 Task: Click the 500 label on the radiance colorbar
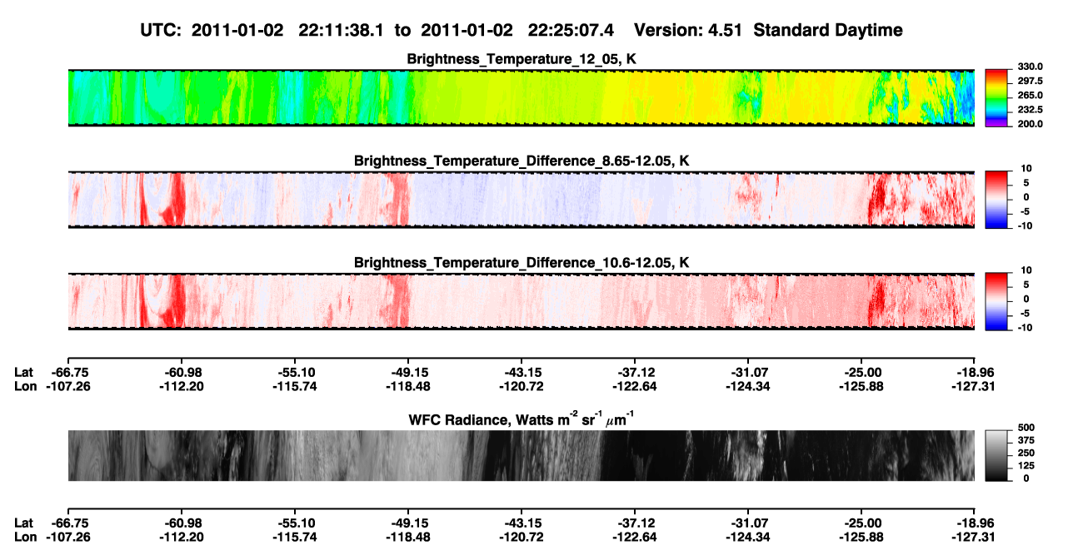1027,427
